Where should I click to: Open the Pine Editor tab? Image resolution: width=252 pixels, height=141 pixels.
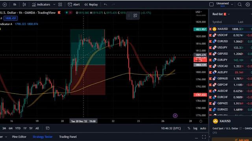(x=19, y=137)
